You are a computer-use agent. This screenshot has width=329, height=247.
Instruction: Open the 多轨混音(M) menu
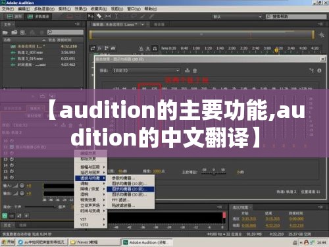point(44,9)
